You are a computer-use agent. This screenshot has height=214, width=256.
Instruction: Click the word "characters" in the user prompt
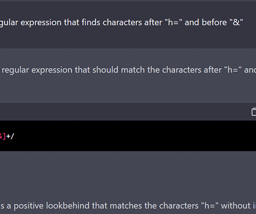pos(122,22)
